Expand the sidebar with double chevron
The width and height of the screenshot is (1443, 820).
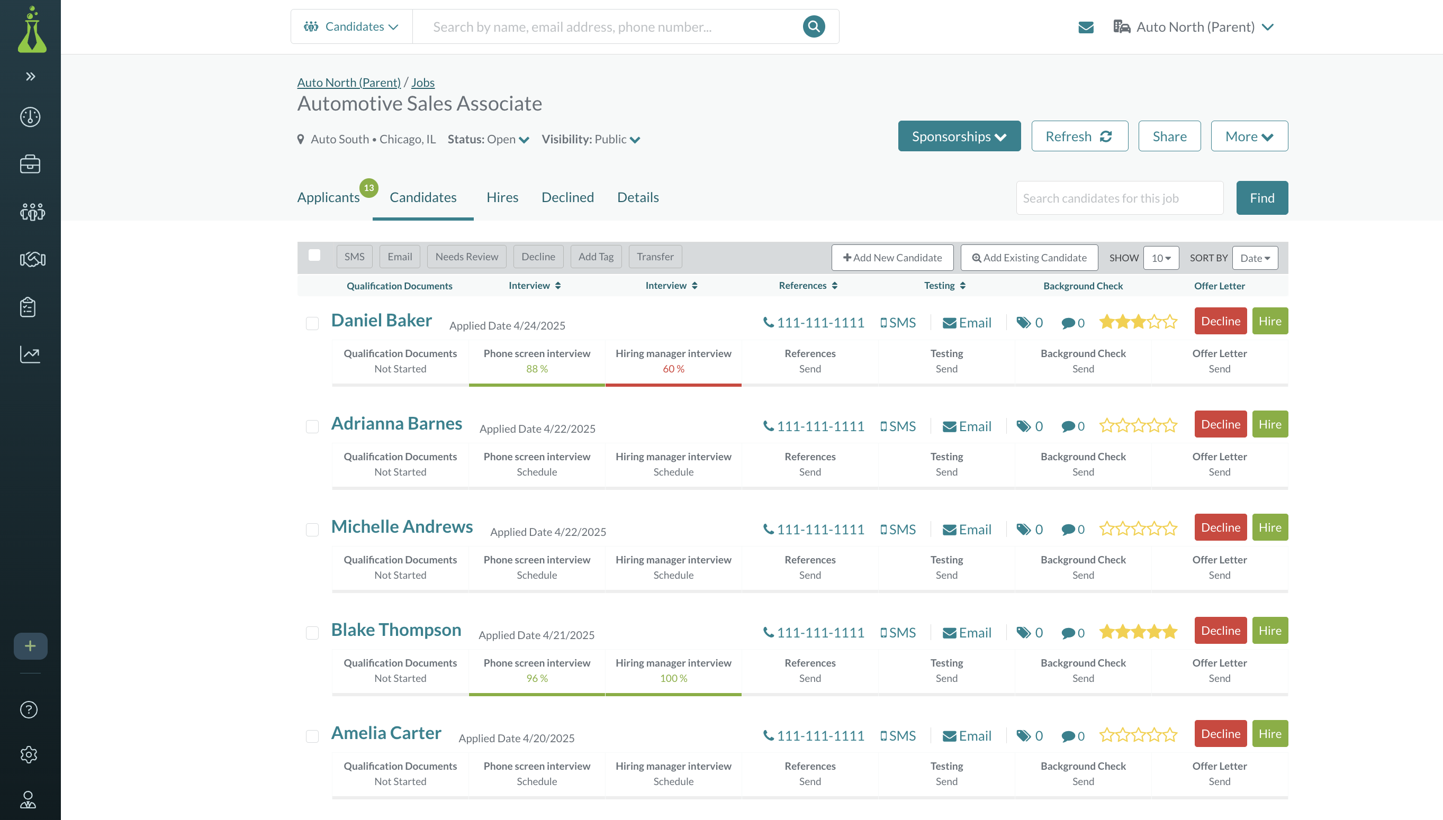[x=30, y=76]
